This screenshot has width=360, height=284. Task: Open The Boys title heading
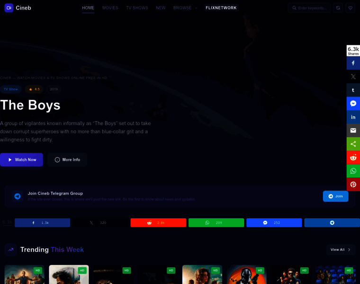[30, 105]
